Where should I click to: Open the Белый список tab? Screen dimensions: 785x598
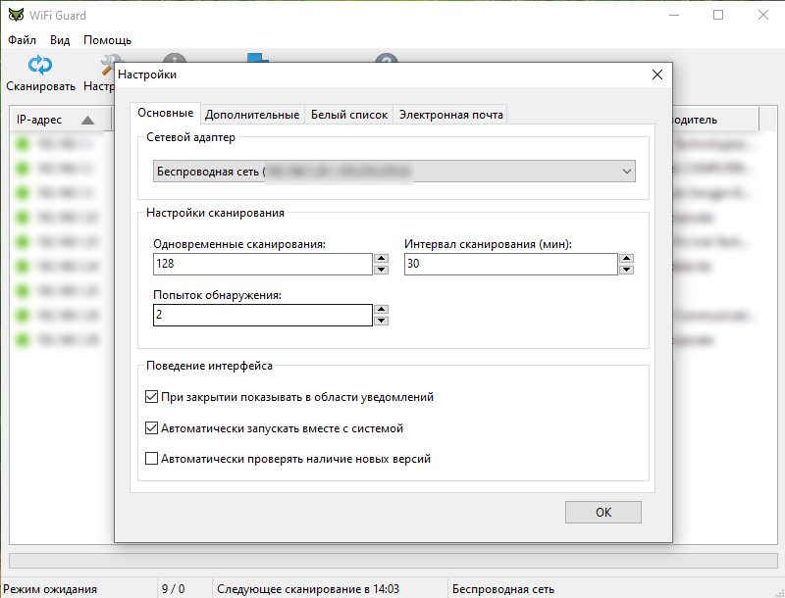[348, 115]
